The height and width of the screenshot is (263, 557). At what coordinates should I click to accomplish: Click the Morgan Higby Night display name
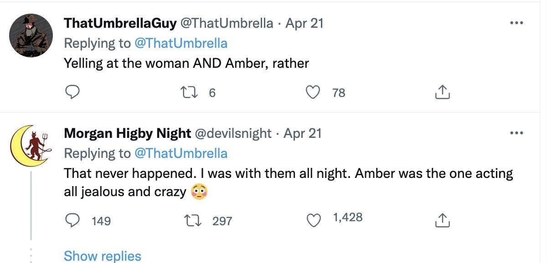128,133
